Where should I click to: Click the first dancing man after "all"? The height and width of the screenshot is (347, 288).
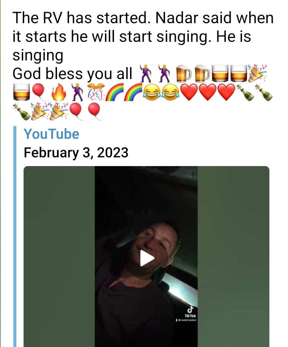144,74
